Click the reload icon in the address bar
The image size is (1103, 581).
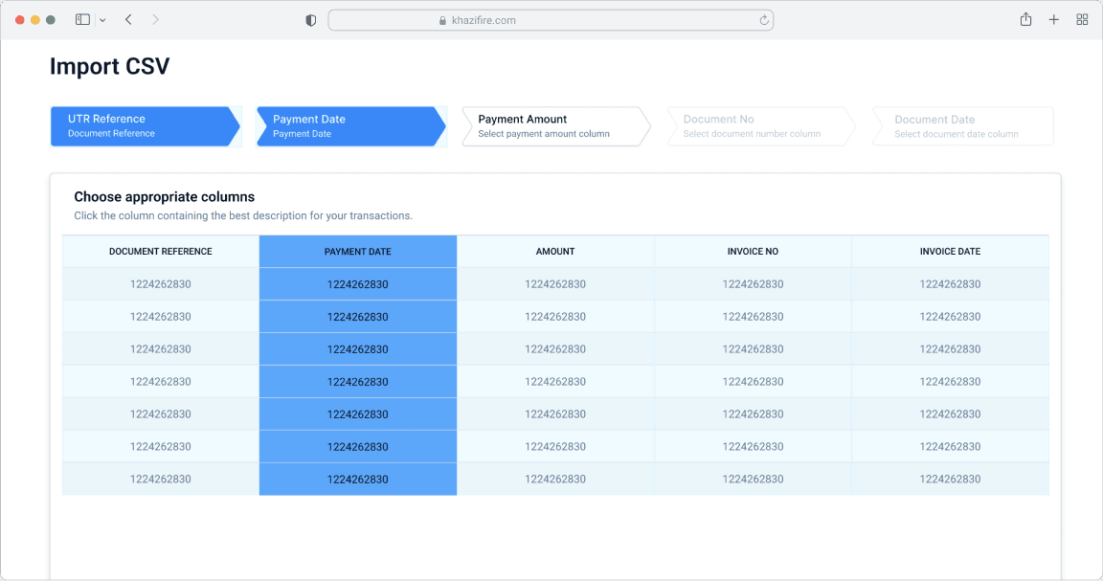[763, 19]
